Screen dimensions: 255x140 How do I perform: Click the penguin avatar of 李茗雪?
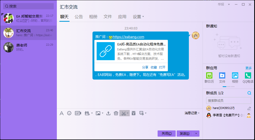click(x=209, y=115)
